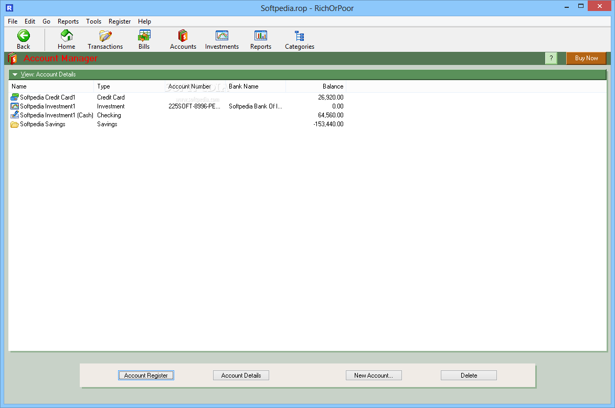The height and width of the screenshot is (408, 615).
Task: Click the Softpedia Investment1 chart icon
Action: point(15,106)
